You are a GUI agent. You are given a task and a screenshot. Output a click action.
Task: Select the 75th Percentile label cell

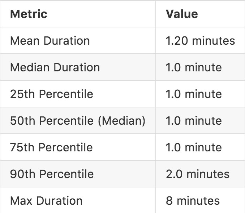[52, 147]
